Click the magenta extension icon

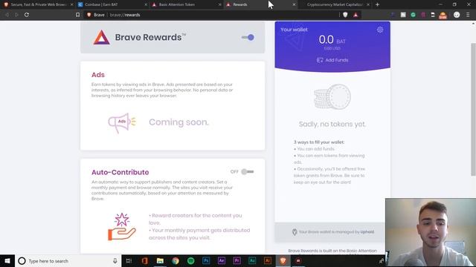coord(423,15)
